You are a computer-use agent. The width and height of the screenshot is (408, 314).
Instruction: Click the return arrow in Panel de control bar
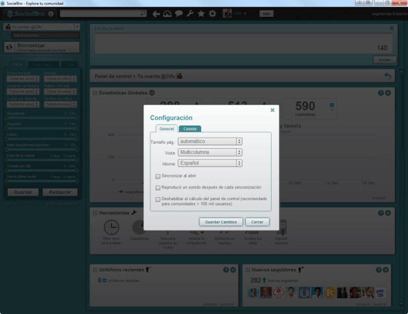coord(388,76)
